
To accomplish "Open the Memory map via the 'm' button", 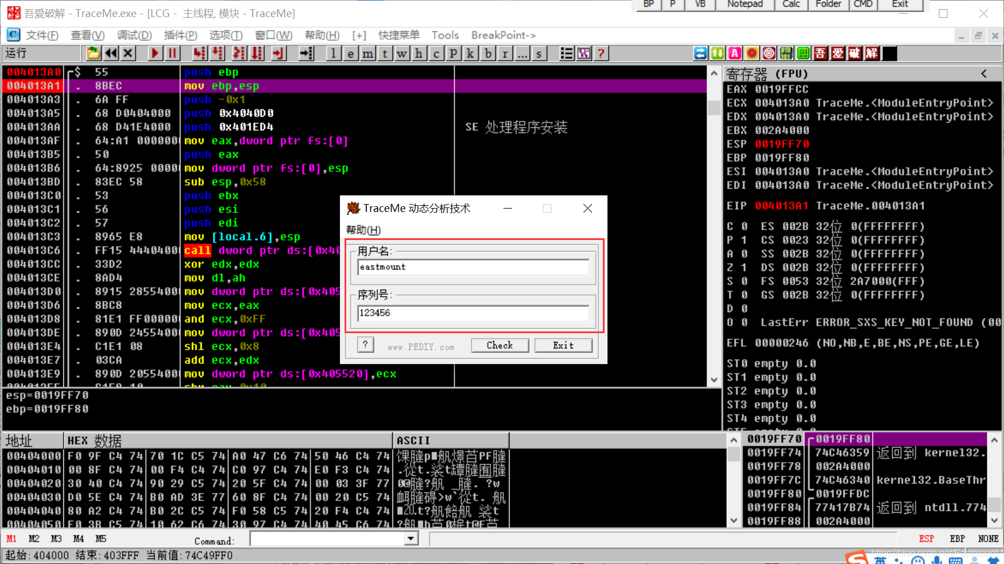I will click(368, 54).
